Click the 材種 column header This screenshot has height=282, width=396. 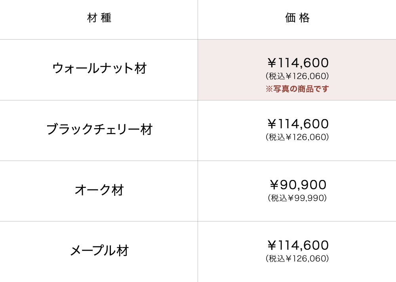tap(99, 18)
